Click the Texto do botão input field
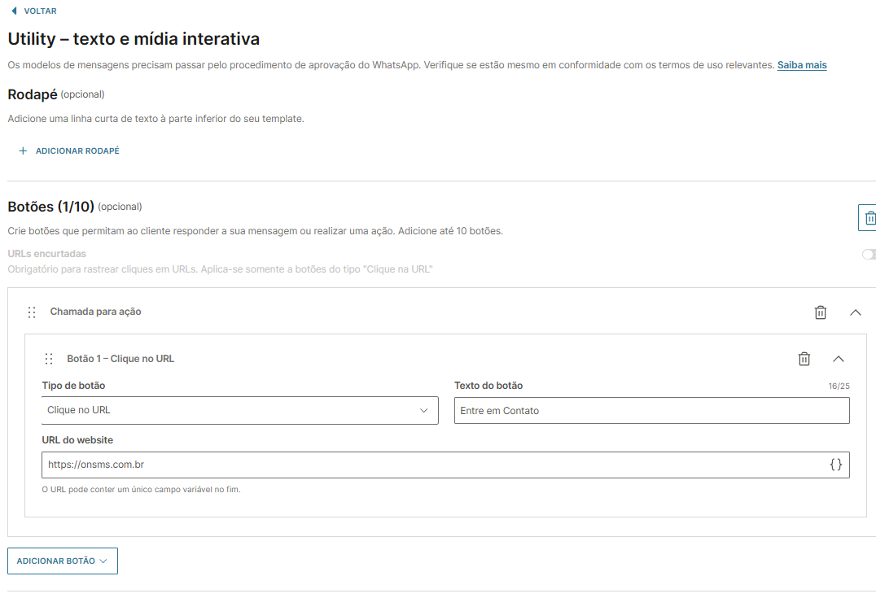Image resolution: width=876 pixels, height=598 pixels. click(x=651, y=411)
